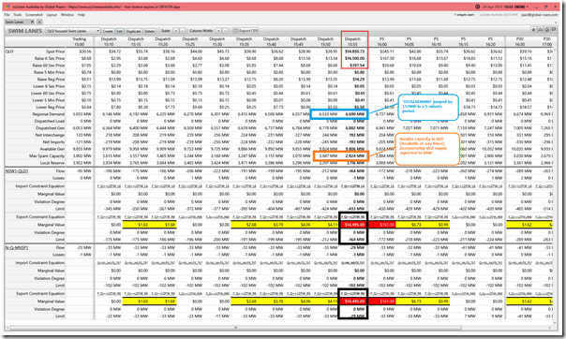The image size is (566, 339).
Task: Click the star favourite icon in widget header
Action: click(533, 30)
